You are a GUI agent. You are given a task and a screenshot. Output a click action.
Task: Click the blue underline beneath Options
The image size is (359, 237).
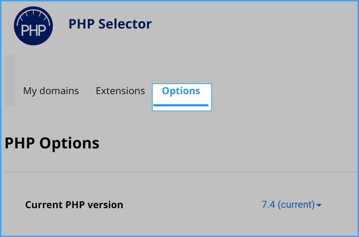point(181,105)
